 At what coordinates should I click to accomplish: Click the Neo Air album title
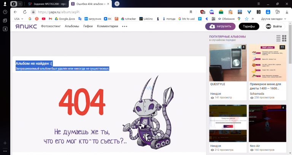pyautogui.click(x=255, y=146)
